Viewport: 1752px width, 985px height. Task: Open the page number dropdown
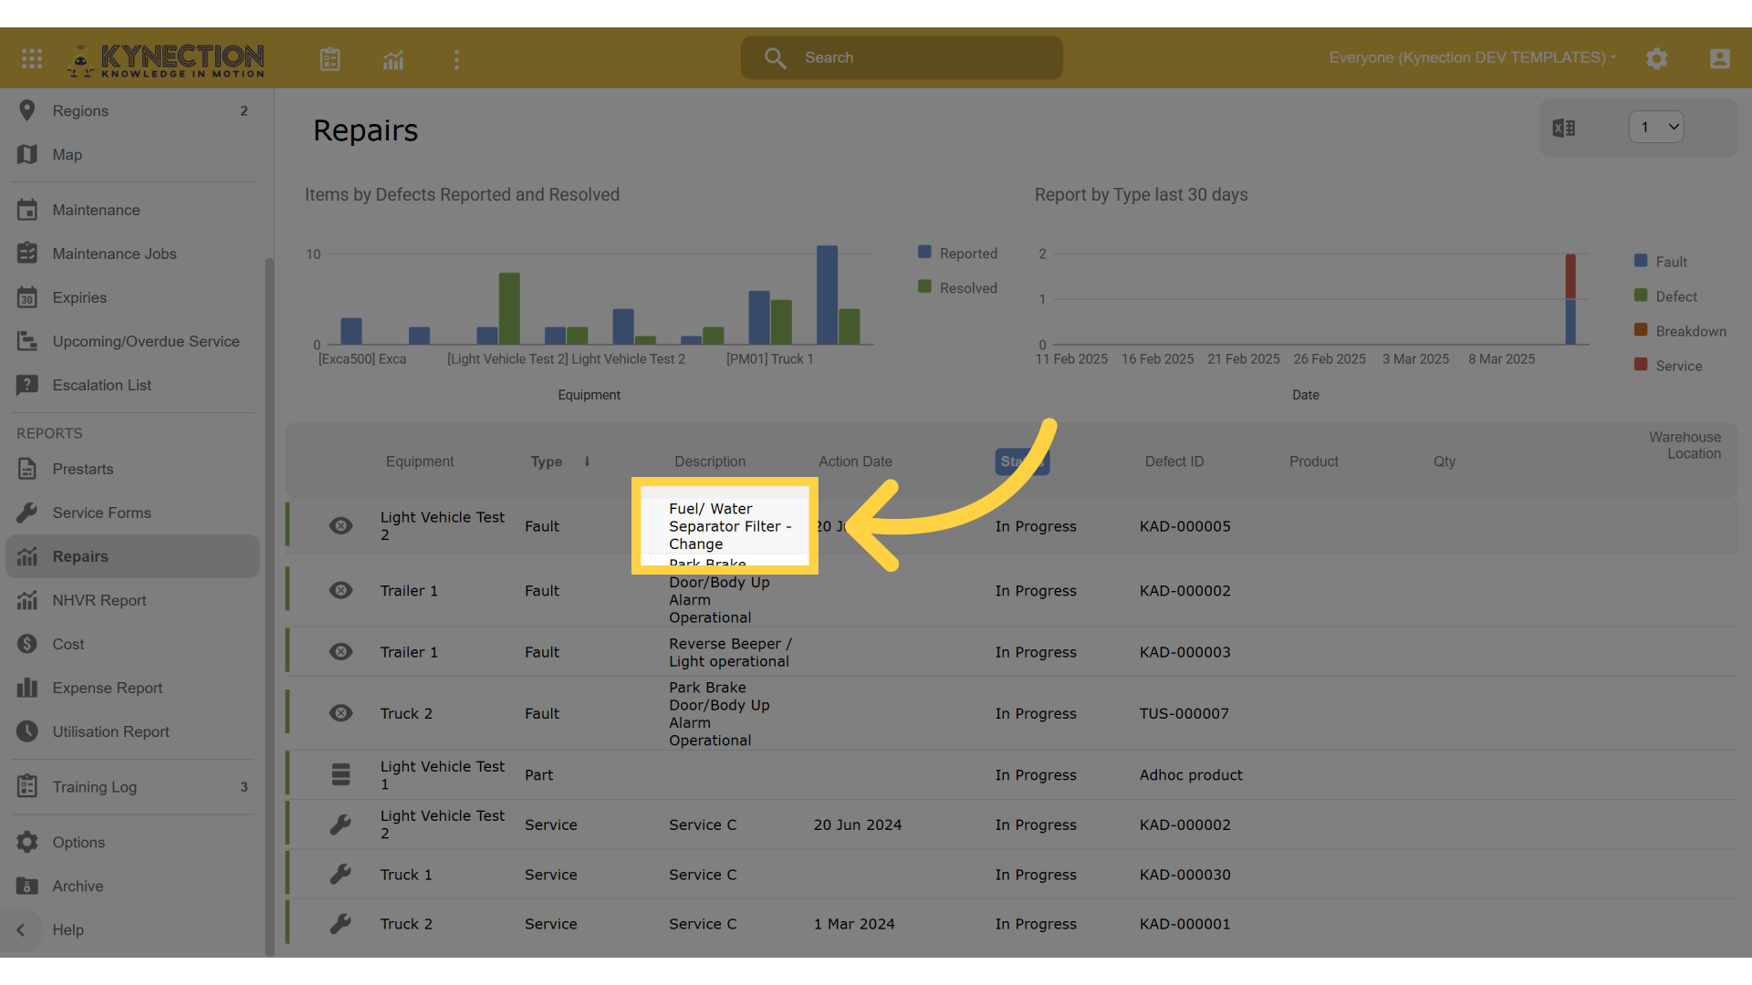click(1656, 127)
